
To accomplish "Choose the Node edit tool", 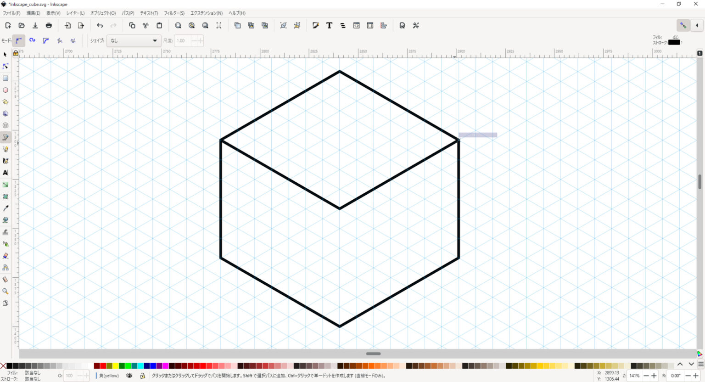I will pos(6,67).
